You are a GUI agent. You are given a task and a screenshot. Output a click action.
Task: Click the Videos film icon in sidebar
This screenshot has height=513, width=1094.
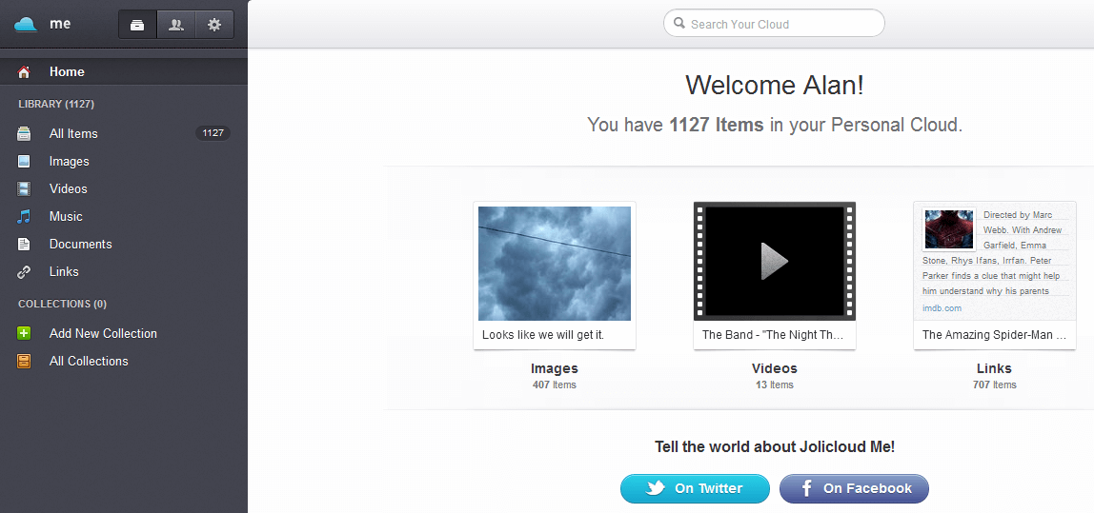click(x=25, y=189)
